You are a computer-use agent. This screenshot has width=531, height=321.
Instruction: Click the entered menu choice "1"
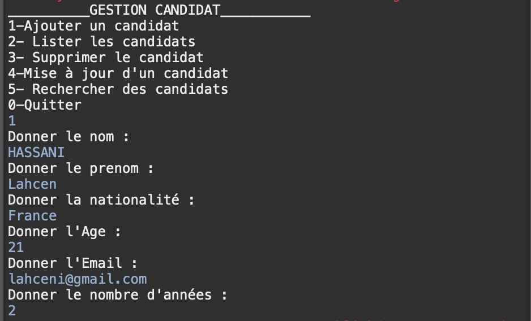(12, 121)
